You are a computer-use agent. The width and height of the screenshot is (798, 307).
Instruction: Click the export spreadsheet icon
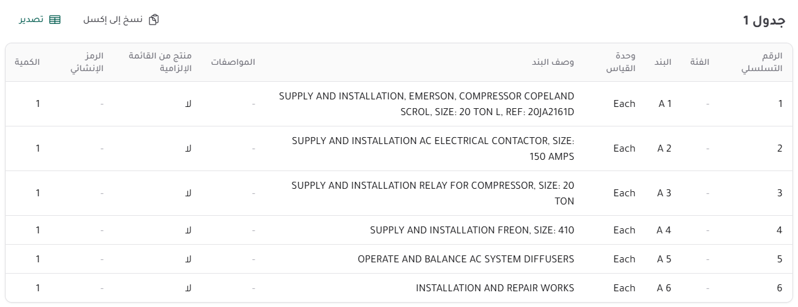click(x=55, y=20)
